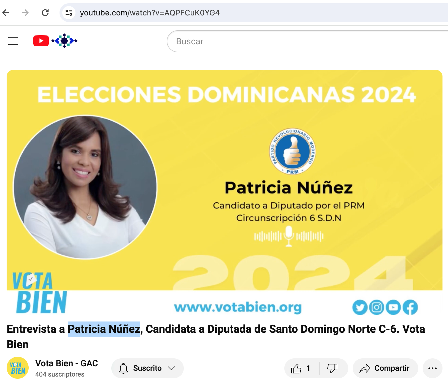Viewport: 448px width, 387px height.
Task: Open the Vota Bien - GAC channel name
Action: point(67,363)
